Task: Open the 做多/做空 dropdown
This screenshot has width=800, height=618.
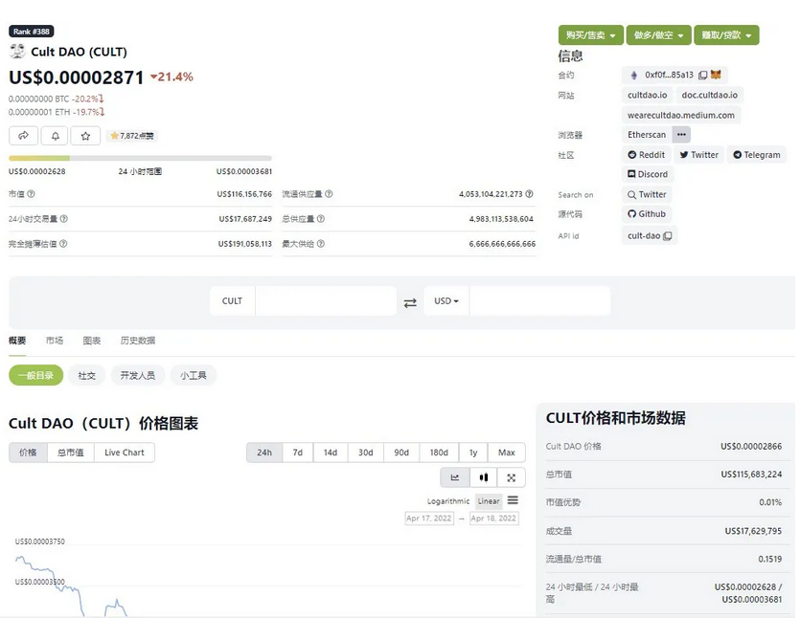Action: [x=658, y=35]
